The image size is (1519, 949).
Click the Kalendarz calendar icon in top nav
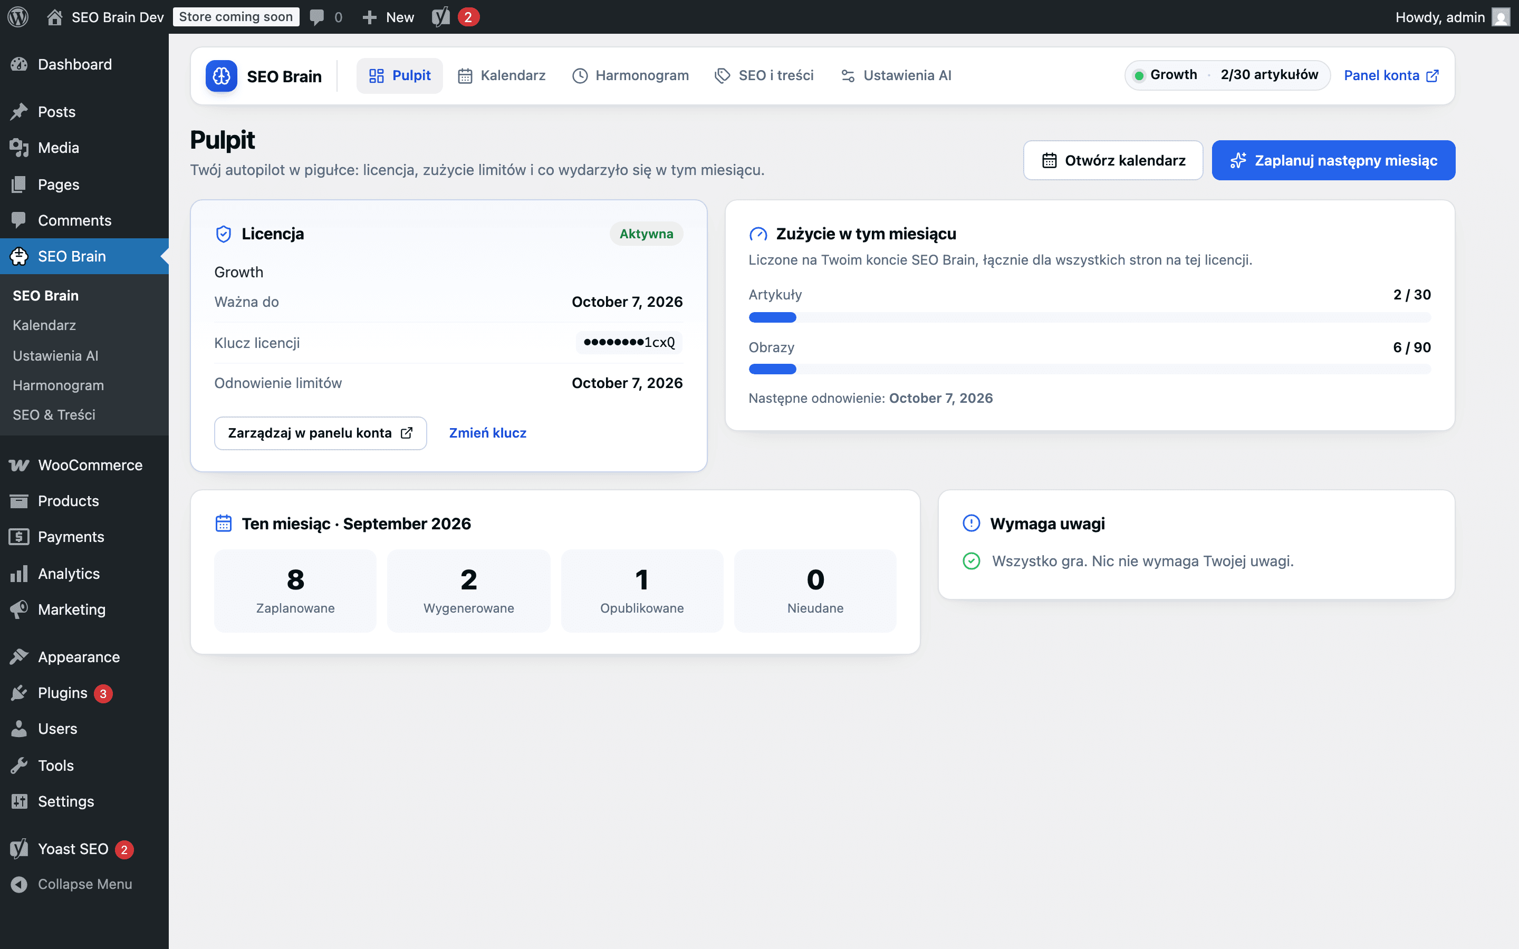pyautogui.click(x=465, y=76)
